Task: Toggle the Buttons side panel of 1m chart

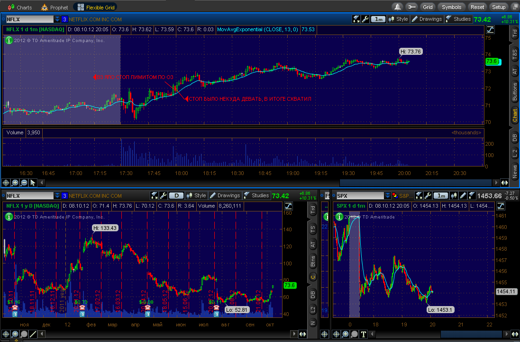Action: (x=515, y=92)
